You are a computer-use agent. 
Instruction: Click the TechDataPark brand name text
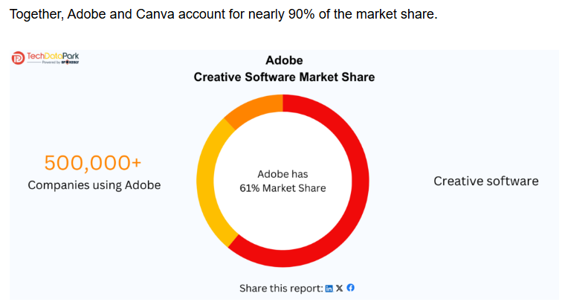click(53, 56)
